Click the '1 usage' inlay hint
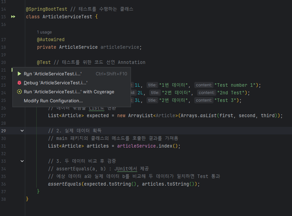292x216 pixels. tap(44, 32)
